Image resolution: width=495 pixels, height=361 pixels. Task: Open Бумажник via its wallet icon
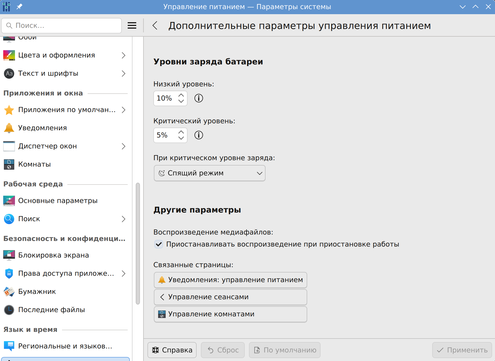point(9,292)
